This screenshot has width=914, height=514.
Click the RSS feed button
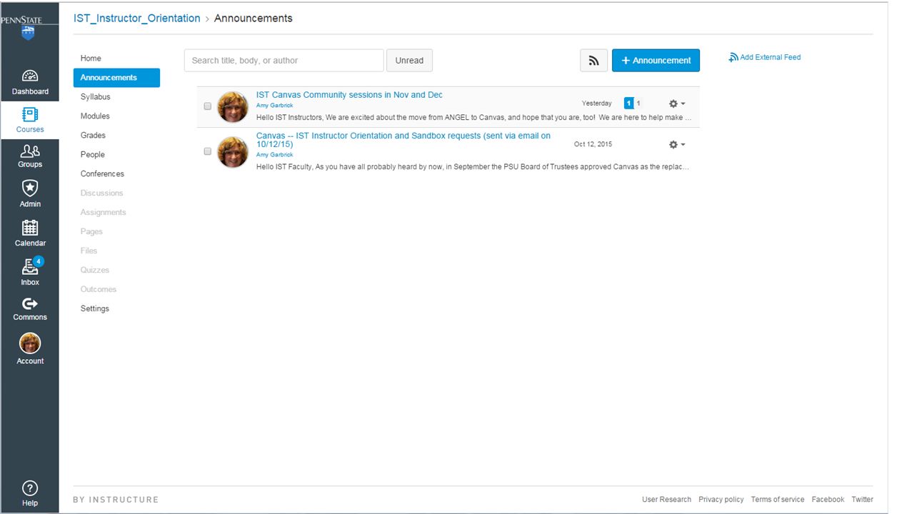[x=593, y=61]
